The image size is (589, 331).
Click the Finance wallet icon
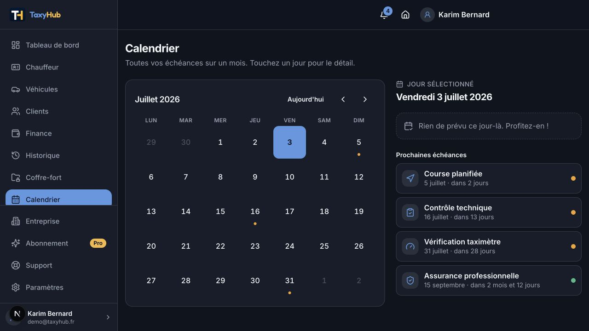(16, 133)
